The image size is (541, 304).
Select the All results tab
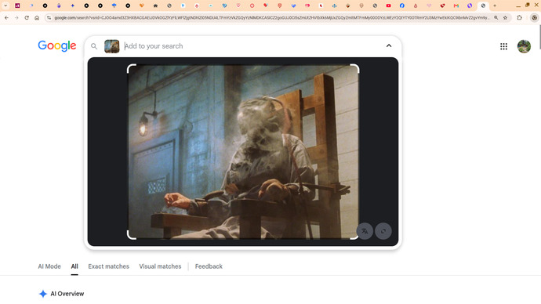74,266
